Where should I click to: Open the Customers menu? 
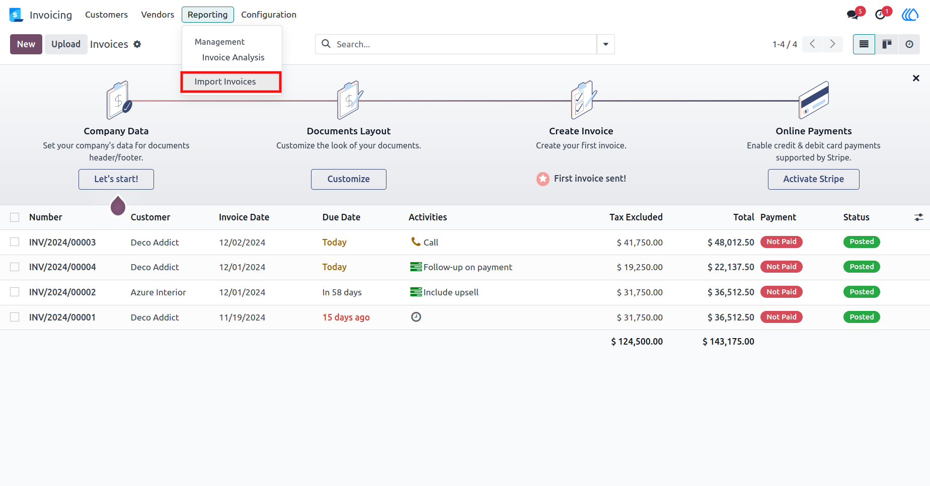click(106, 15)
